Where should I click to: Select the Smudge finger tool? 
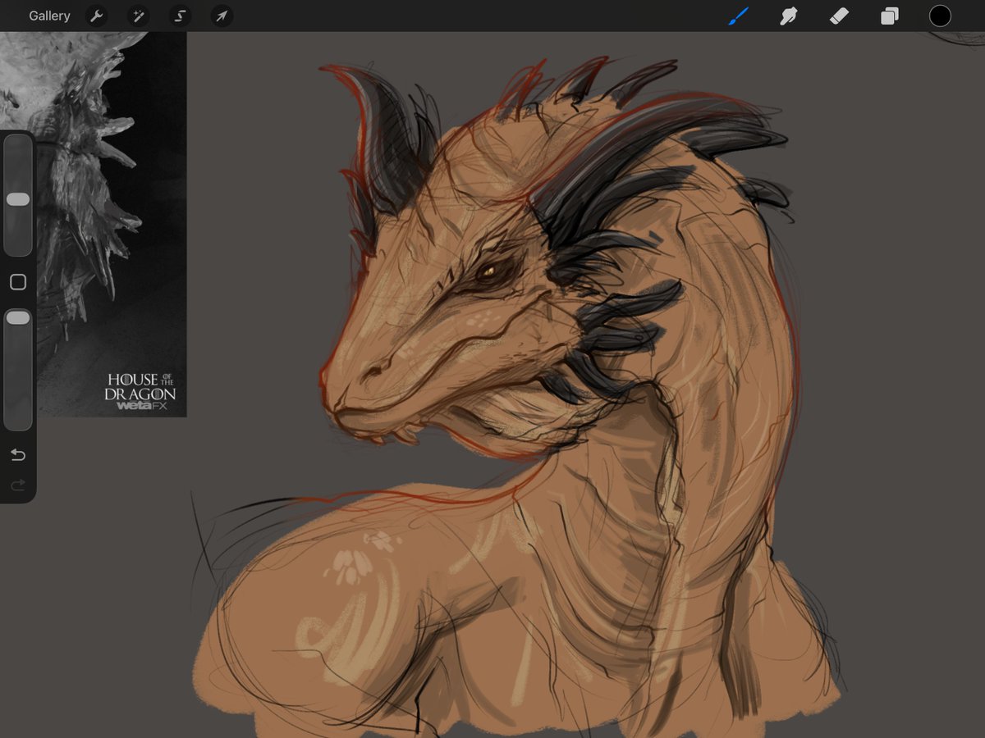click(x=789, y=16)
